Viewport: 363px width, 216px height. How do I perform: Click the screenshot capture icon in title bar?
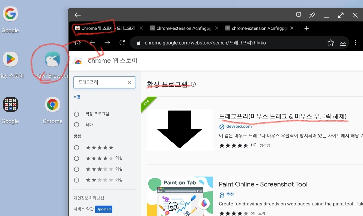point(297,15)
